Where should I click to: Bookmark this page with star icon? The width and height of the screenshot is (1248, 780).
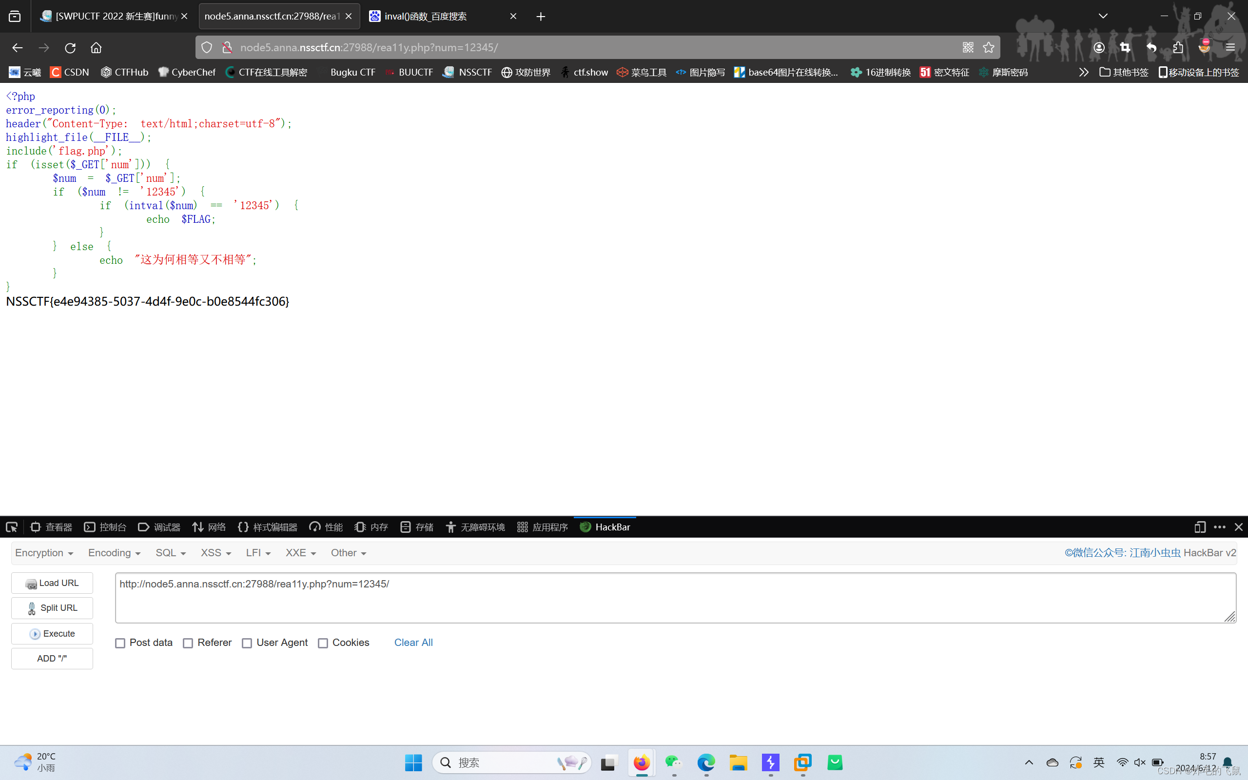pos(988,47)
